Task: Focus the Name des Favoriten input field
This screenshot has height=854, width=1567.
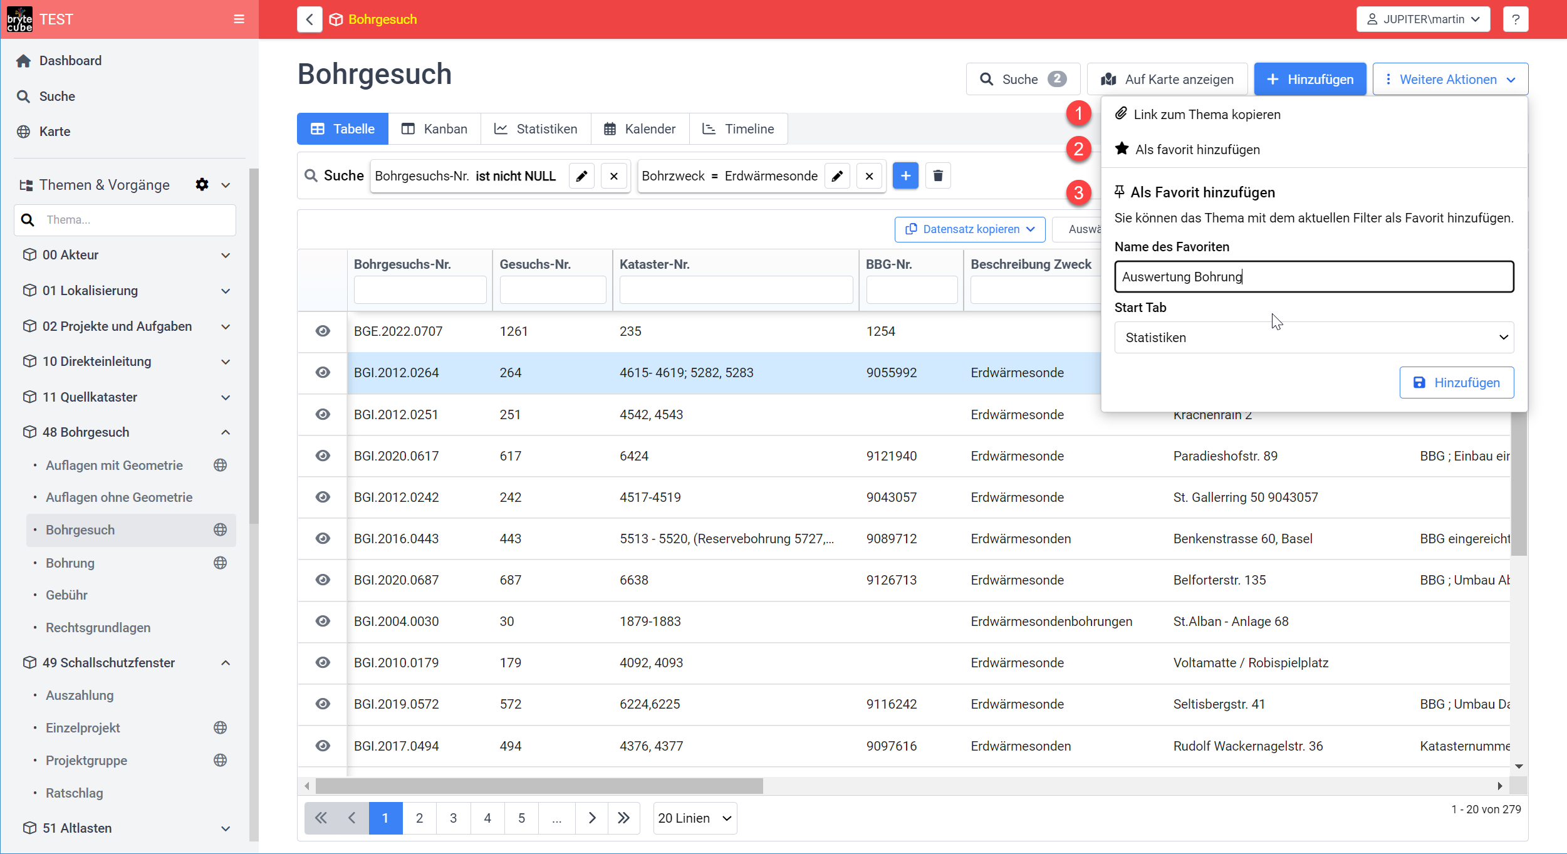Action: [1314, 277]
